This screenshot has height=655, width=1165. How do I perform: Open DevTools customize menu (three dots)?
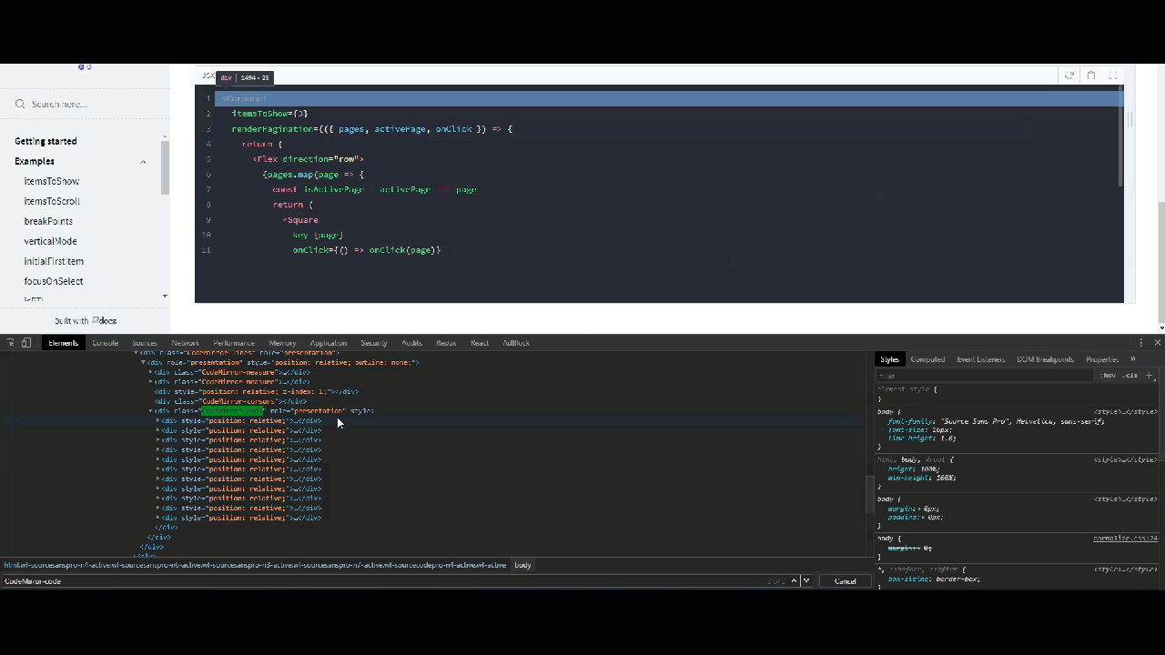point(1141,343)
